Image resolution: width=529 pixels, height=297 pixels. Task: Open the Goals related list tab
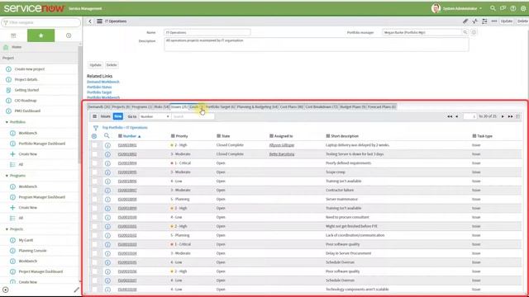tap(197, 106)
